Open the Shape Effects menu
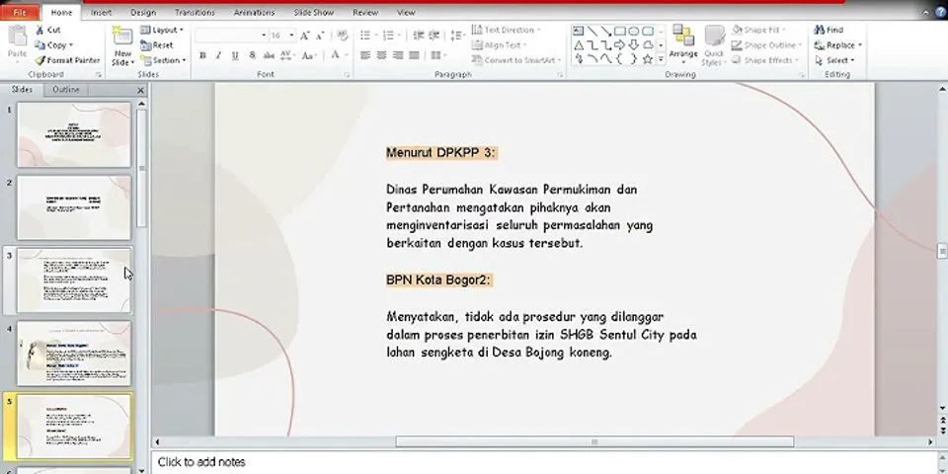 pos(765,60)
